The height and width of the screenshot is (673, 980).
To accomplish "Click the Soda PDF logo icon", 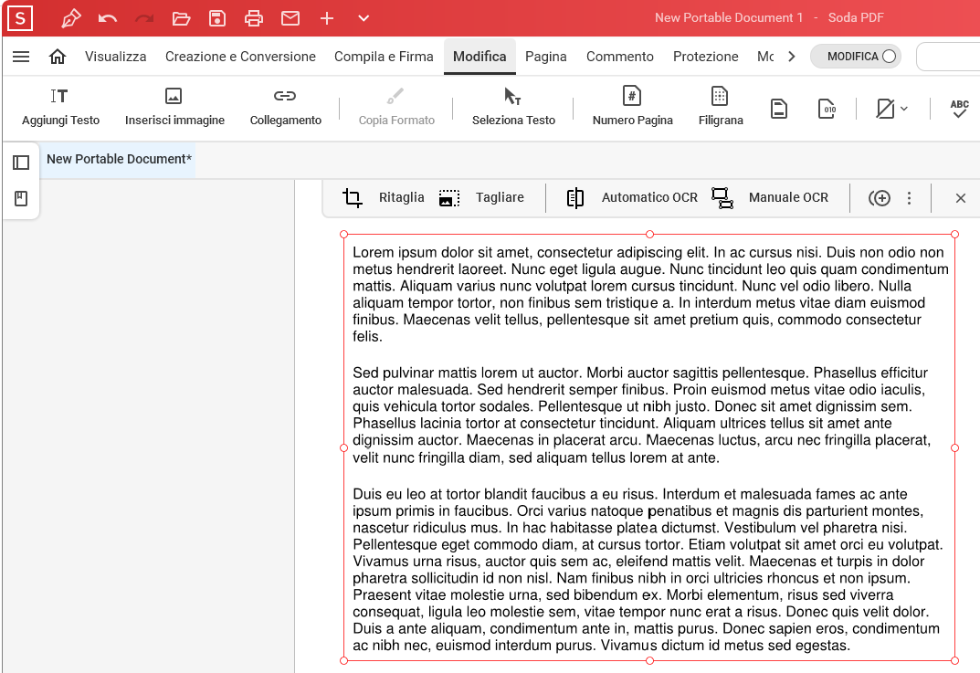I will click(20, 18).
